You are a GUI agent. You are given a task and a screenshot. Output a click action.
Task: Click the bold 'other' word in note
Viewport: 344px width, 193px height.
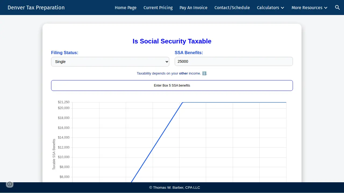click(183, 73)
